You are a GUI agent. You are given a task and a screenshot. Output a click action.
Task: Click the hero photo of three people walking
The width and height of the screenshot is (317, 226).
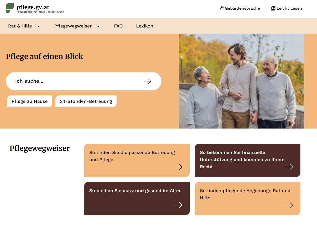coord(242,81)
